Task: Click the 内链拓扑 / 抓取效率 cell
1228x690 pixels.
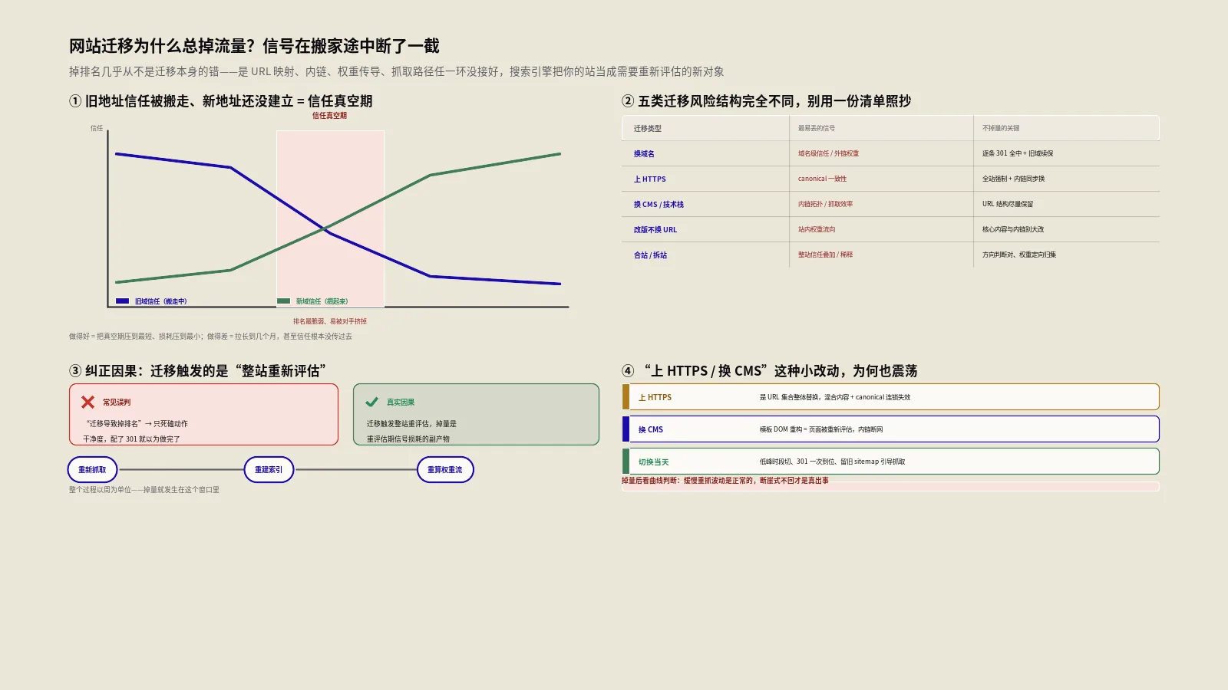Action: [825, 204]
